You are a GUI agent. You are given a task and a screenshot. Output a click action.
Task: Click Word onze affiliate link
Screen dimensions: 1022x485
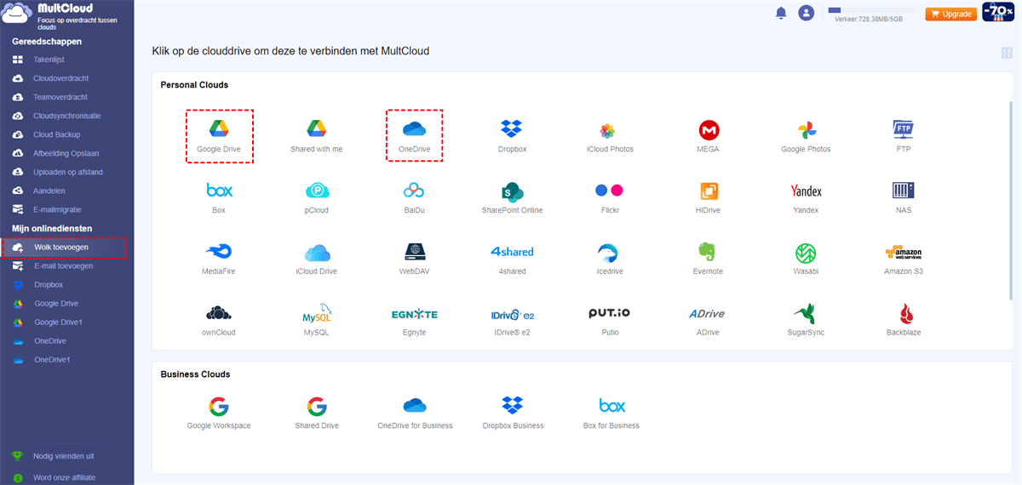(x=64, y=477)
